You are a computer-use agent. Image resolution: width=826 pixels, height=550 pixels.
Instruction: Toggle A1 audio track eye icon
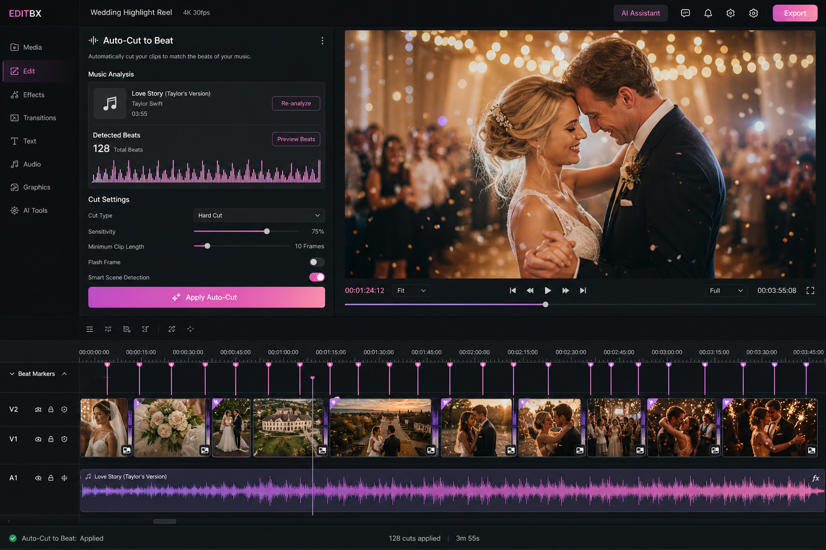(38, 478)
